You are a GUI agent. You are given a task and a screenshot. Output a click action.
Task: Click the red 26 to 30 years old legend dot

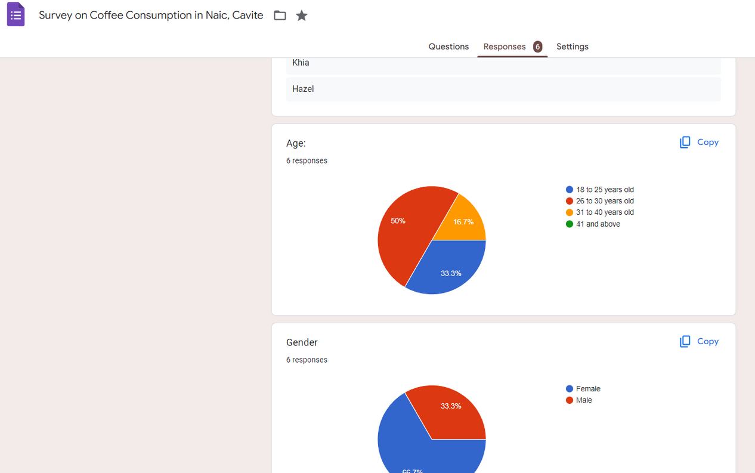coord(570,201)
